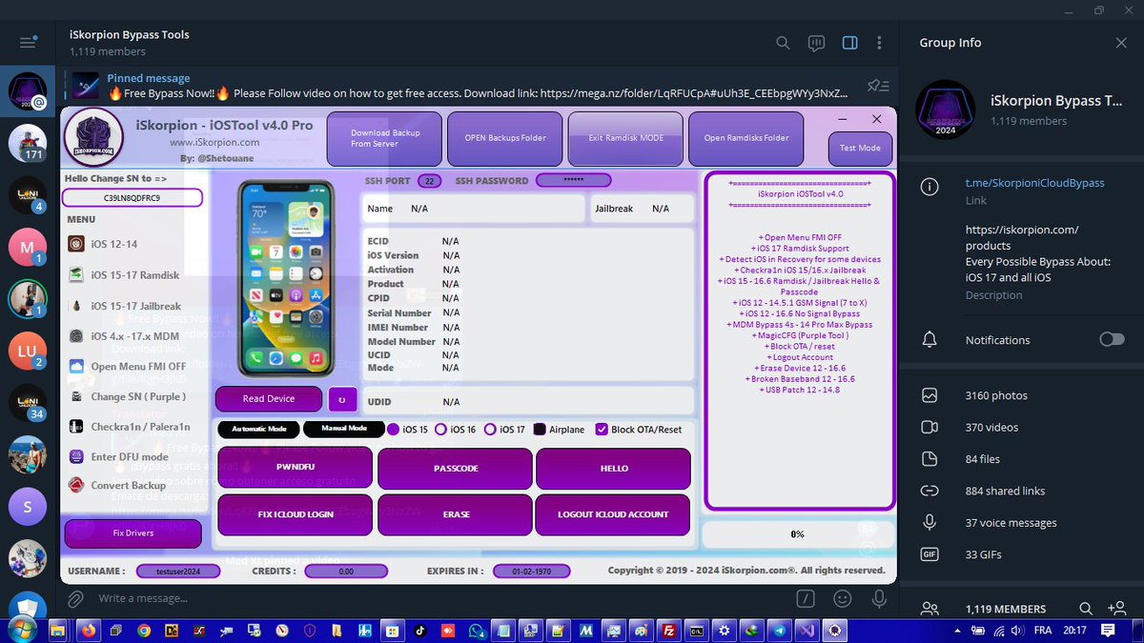Click the refresh icon beside Read Device

(x=341, y=399)
